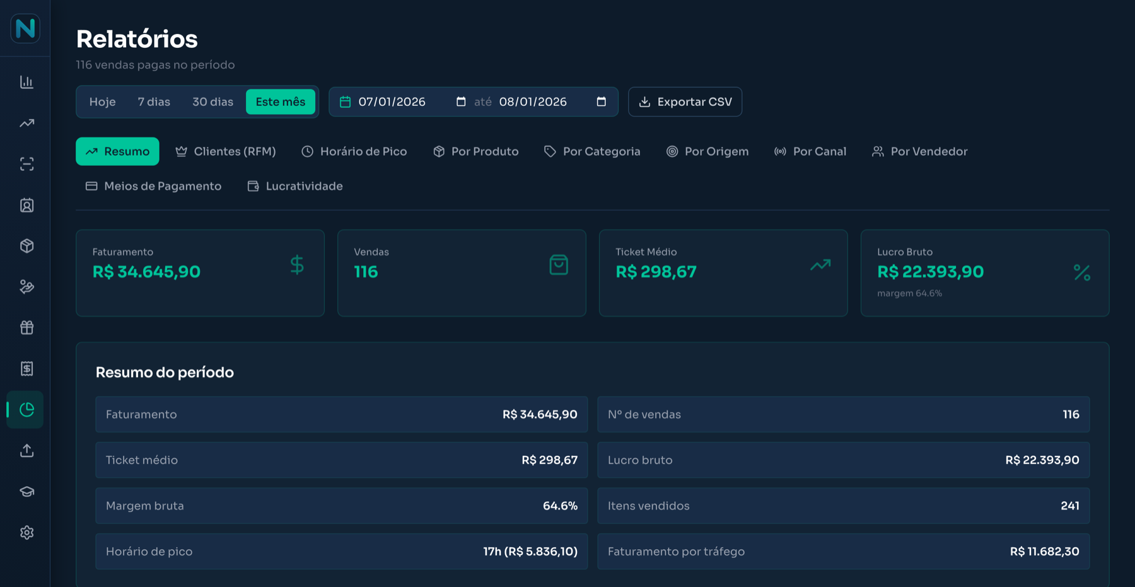The image size is (1135, 587).
Task: Switch to the Por Vendedor tab
Action: [920, 151]
